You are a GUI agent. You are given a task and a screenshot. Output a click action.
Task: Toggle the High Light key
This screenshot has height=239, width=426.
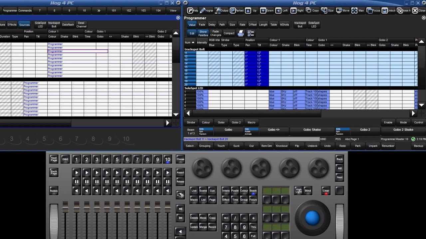[299, 191]
